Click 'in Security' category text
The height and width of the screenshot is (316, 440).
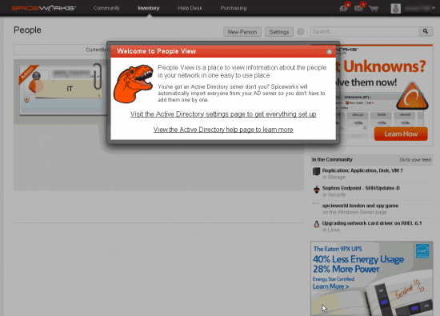tap(334, 194)
